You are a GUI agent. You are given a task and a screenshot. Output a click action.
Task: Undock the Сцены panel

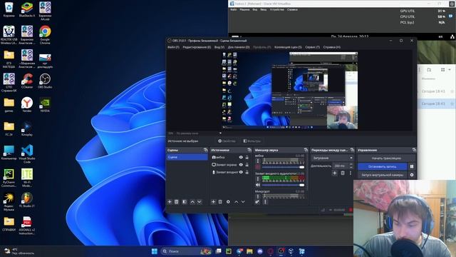[x=206, y=150]
